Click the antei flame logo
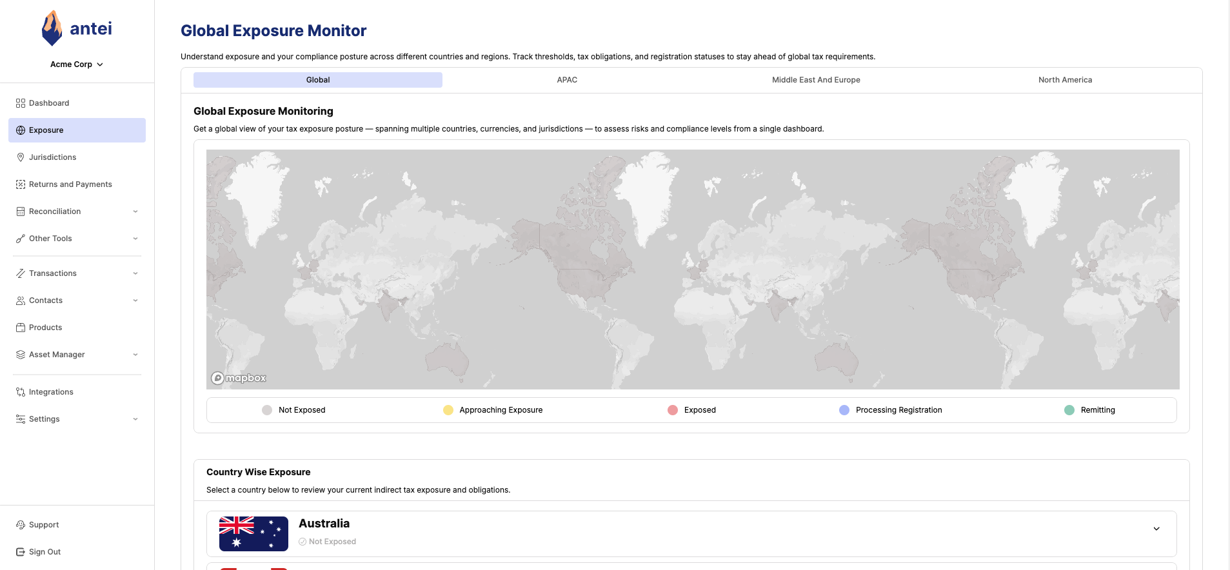Viewport: 1230px width, 570px height. pyautogui.click(x=52, y=28)
